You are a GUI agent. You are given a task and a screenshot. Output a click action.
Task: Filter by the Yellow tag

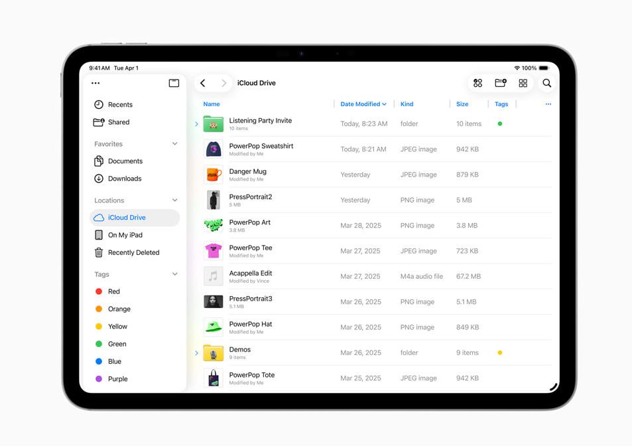coord(135,327)
